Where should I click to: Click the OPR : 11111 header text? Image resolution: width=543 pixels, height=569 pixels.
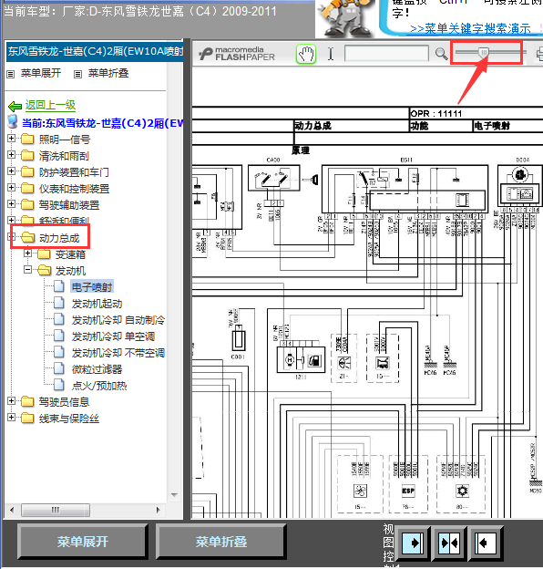(x=436, y=114)
